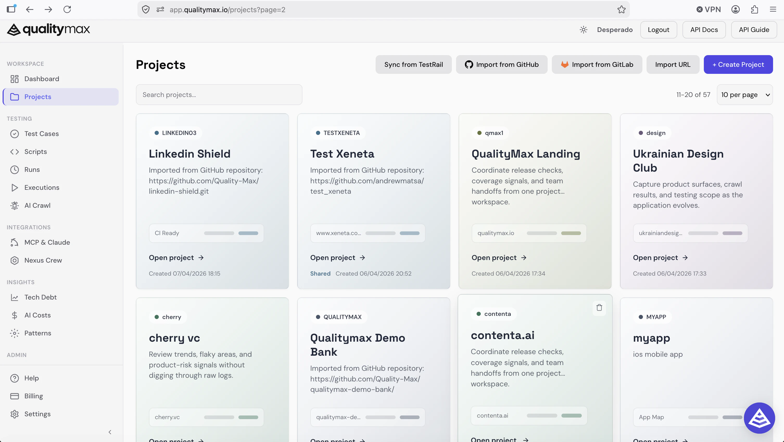Open project QualityMax Landing
The image size is (784, 442).
[499, 258]
